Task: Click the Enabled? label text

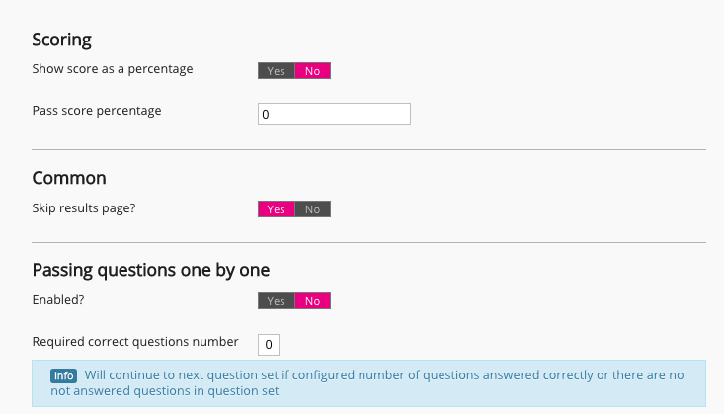Action: point(59,299)
